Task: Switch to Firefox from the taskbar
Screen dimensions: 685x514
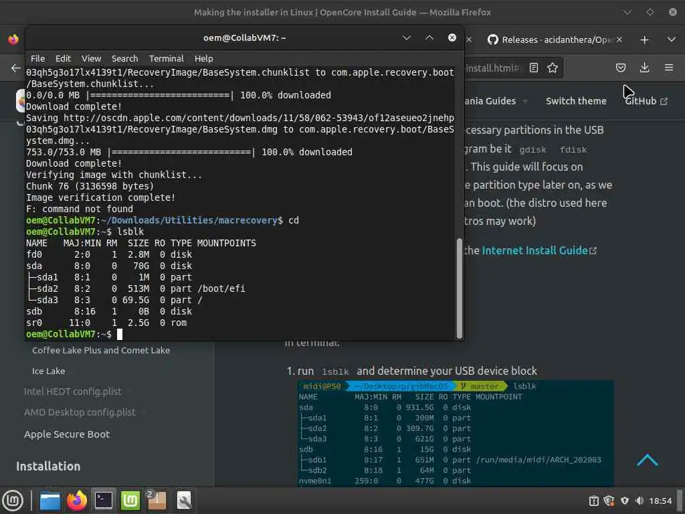Action: click(77, 501)
